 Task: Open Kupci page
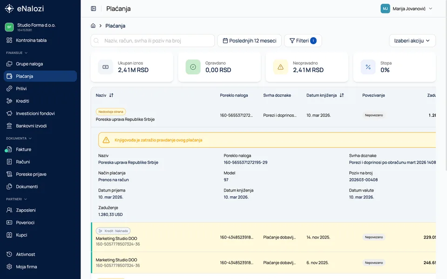[40, 235]
